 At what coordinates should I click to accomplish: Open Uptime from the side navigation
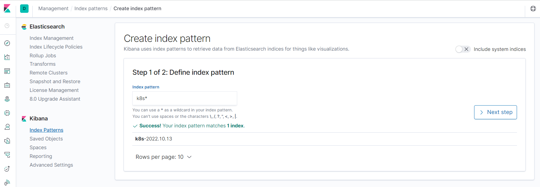[7, 169]
